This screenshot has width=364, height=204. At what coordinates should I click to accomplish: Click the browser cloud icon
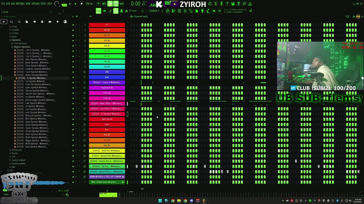50,22
